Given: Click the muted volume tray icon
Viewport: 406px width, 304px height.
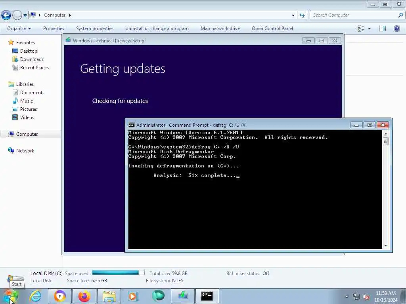Looking at the screenshot, I should tap(366, 297).
